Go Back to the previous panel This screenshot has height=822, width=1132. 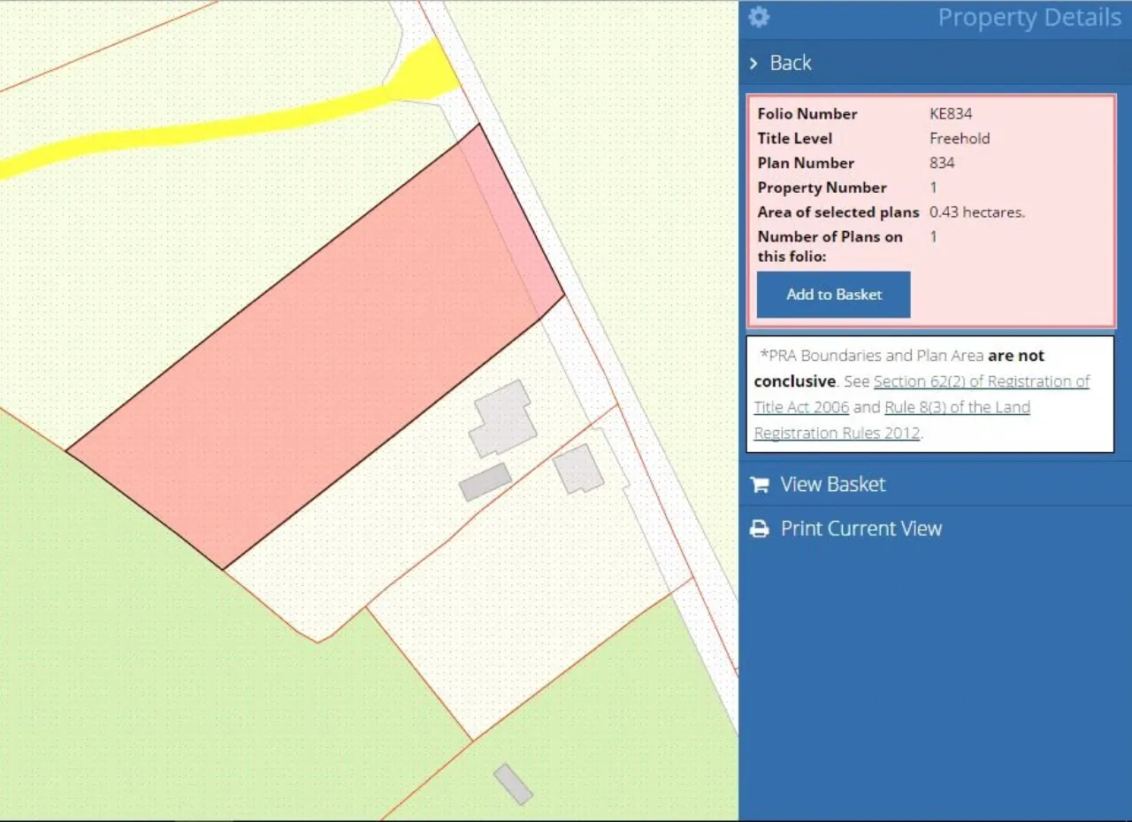pyautogui.click(x=790, y=63)
